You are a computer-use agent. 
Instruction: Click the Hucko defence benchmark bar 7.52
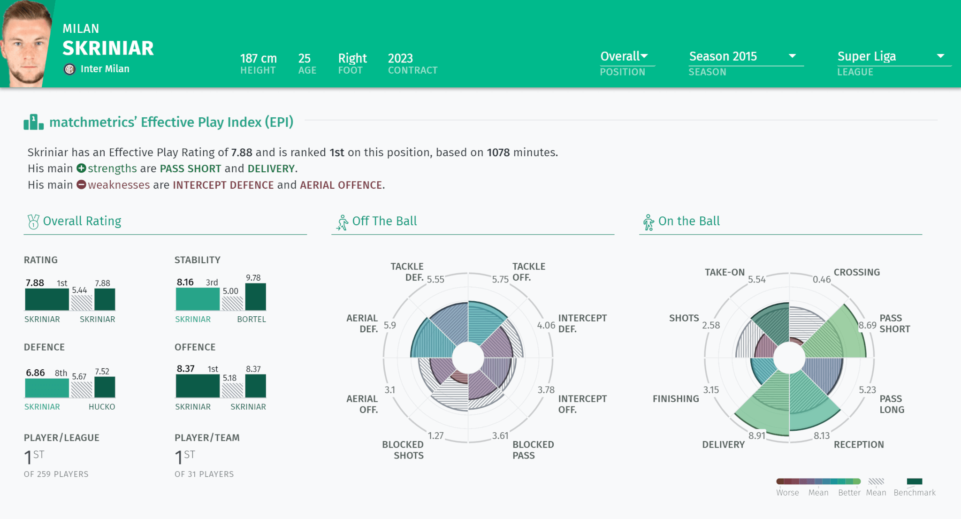coord(105,387)
